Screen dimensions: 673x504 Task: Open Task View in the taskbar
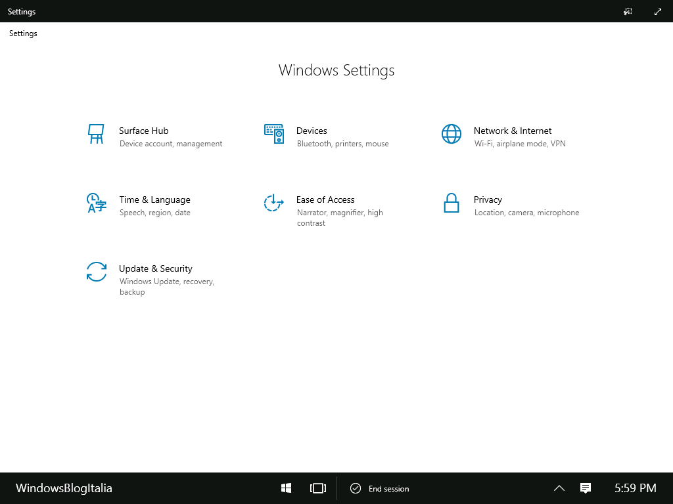318,488
